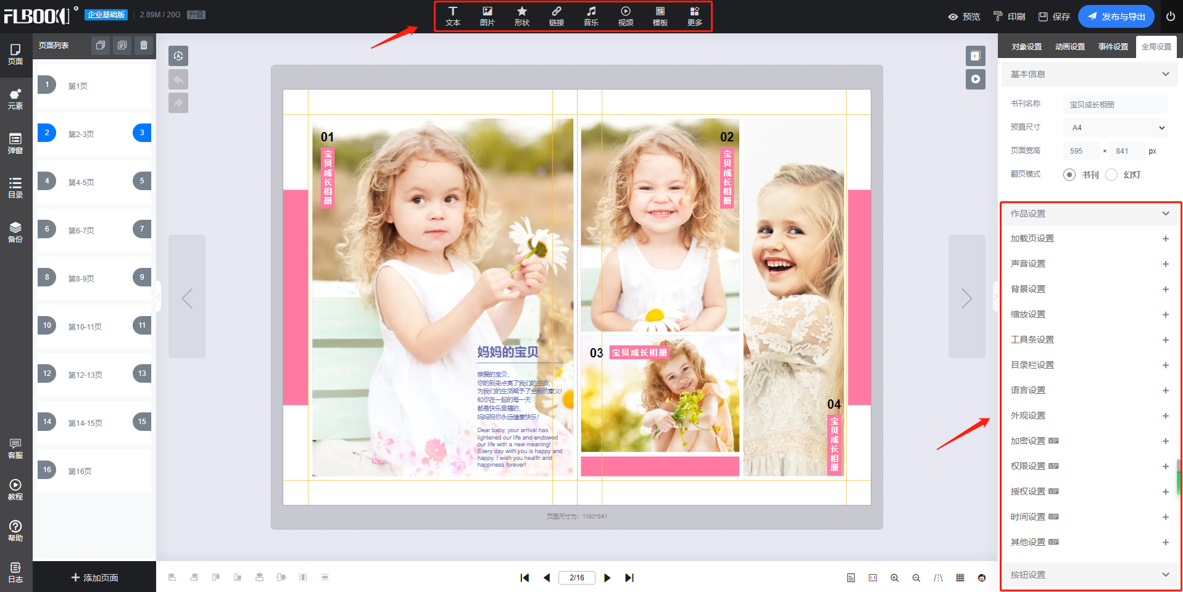The height and width of the screenshot is (592, 1183).
Task: Toggle the grid display icon
Action: 960,578
